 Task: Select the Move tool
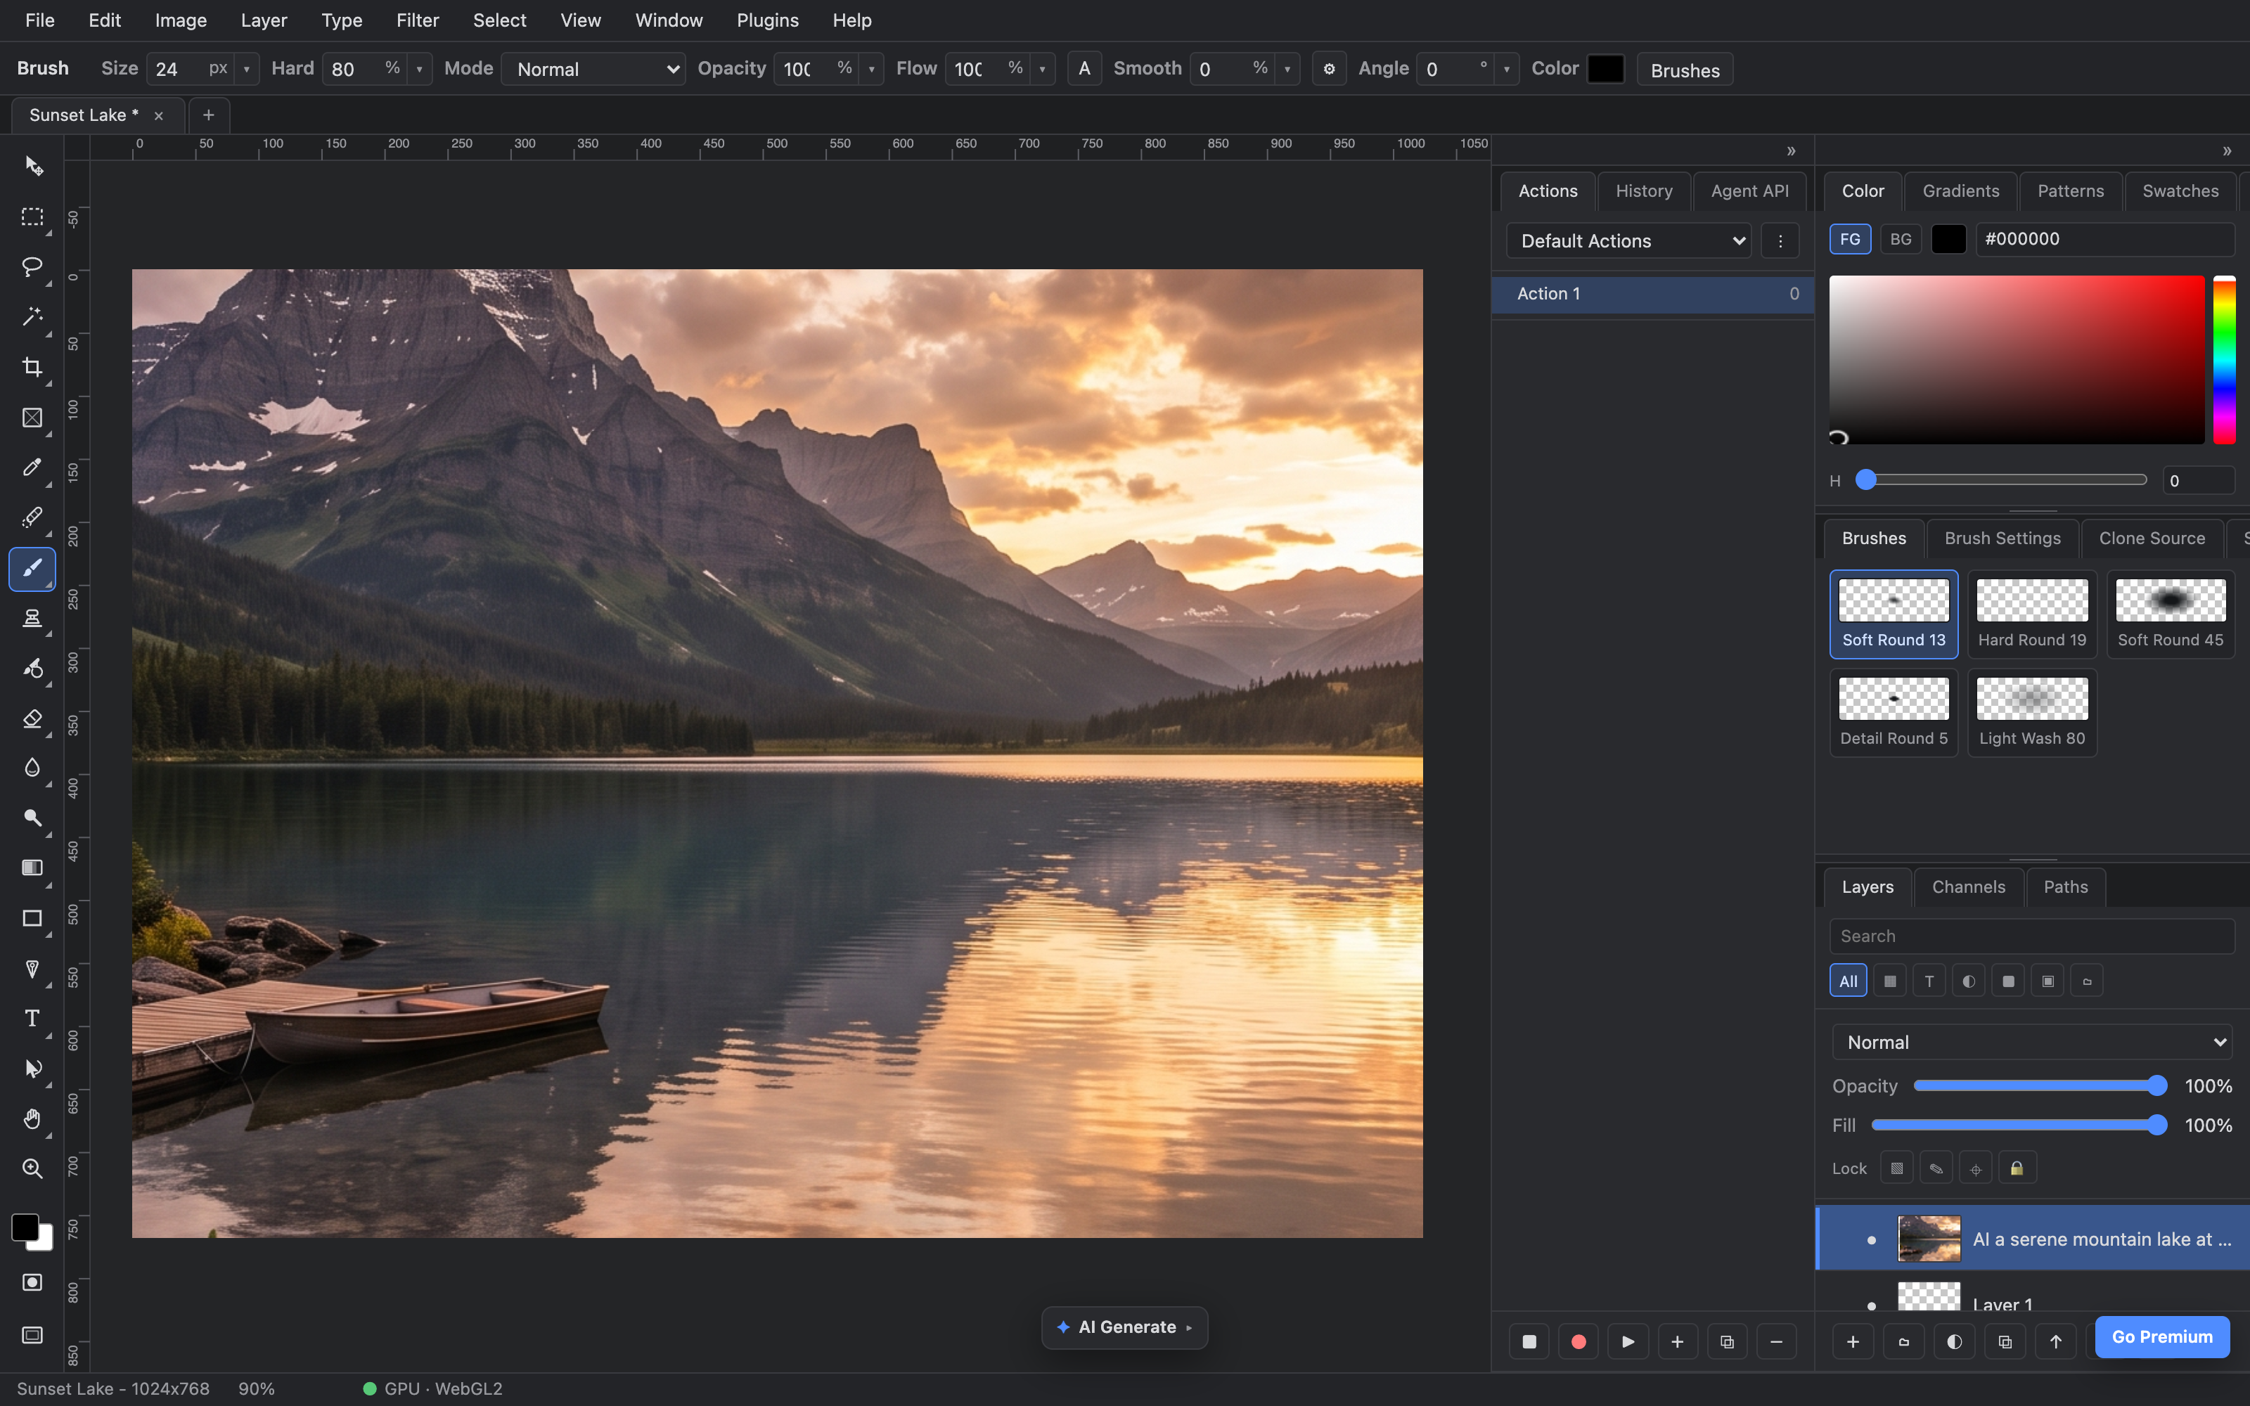[x=32, y=167]
